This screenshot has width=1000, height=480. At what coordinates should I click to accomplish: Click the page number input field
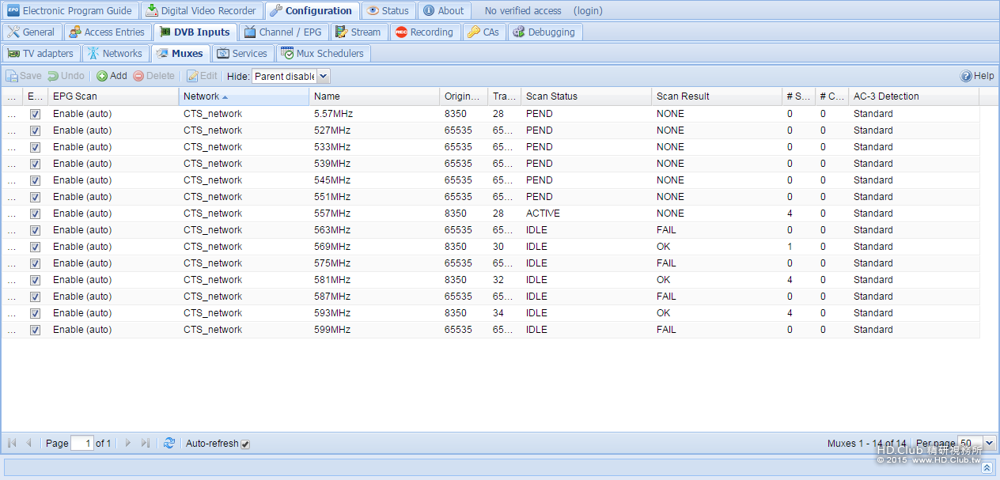coord(81,444)
